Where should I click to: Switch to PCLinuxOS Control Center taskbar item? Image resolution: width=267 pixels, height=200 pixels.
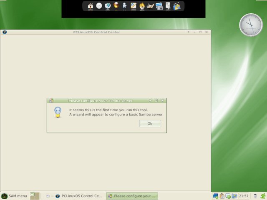[79, 196]
